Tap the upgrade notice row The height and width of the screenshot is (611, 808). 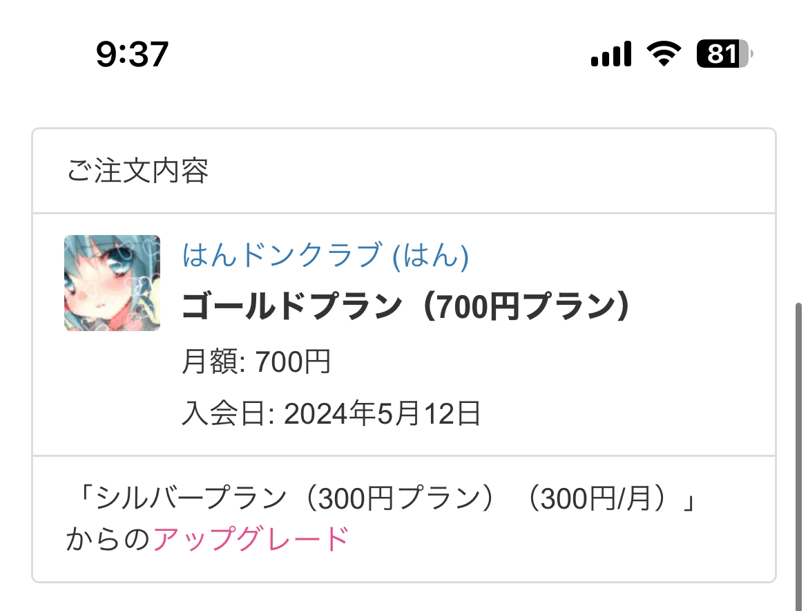click(x=404, y=519)
